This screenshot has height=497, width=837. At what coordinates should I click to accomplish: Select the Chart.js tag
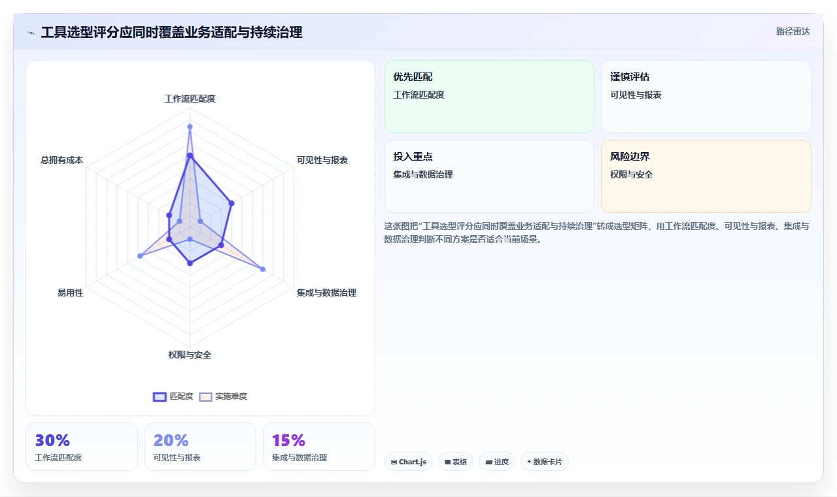[x=409, y=462]
